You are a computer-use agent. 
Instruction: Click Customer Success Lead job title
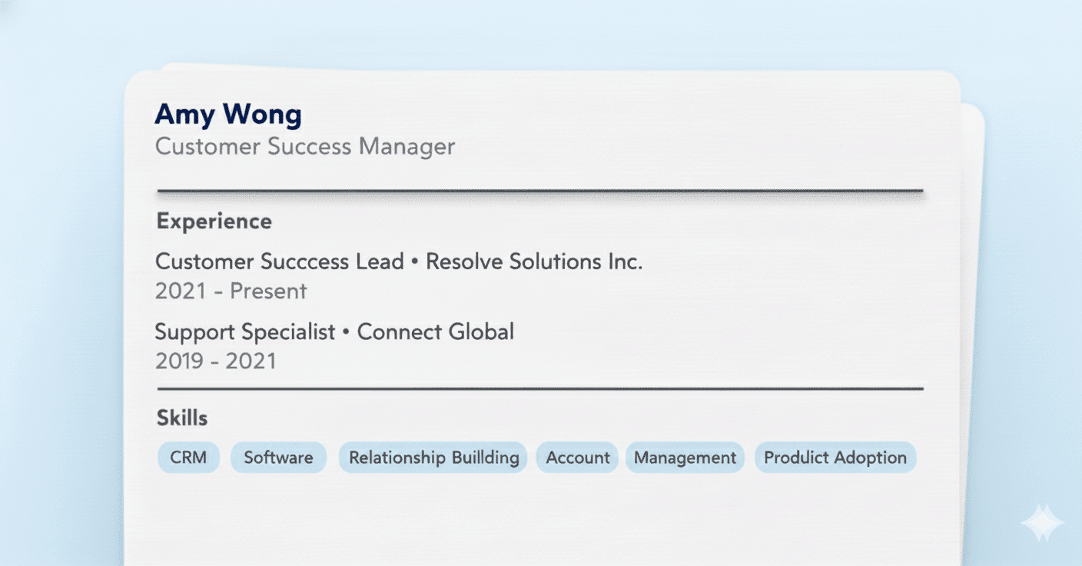coord(279,261)
